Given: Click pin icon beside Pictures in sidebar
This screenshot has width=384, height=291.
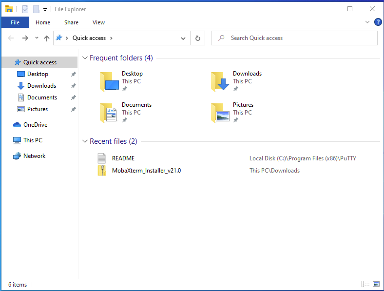Looking at the screenshot, I should pyautogui.click(x=73, y=109).
